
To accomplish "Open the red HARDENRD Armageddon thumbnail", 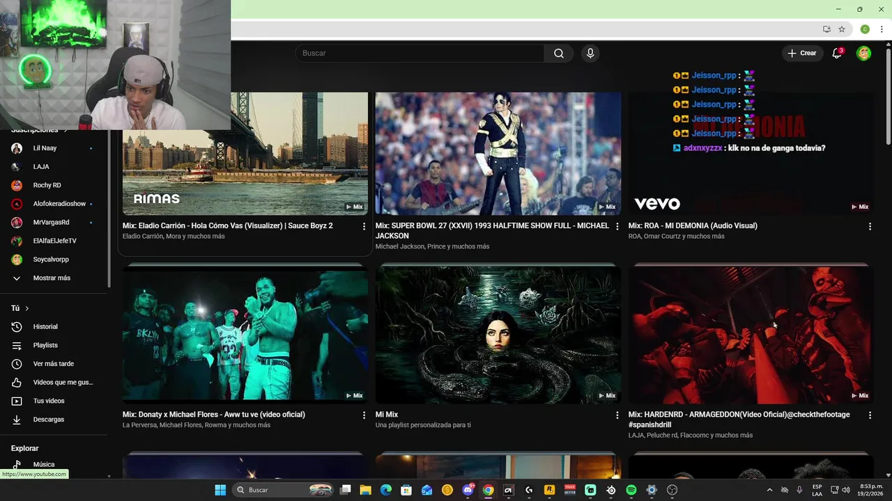I will [751, 335].
